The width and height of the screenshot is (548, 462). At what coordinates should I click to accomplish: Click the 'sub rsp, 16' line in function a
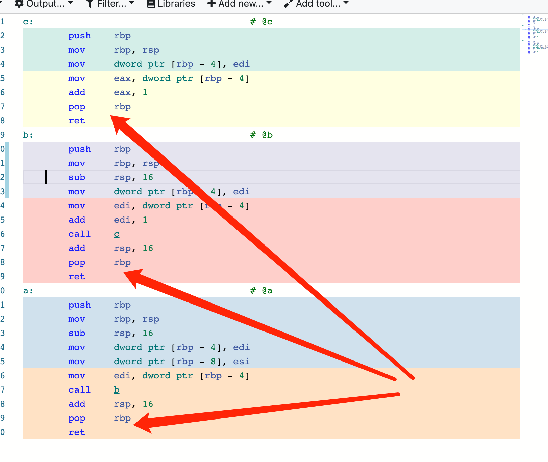[x=271, y=333]
